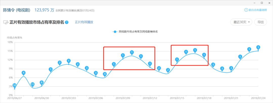Image resolution: width=273 pixels, height=103 pixels.
Task: Click the 陈情令 (电视剧) title text
Action: pos(17,10)
